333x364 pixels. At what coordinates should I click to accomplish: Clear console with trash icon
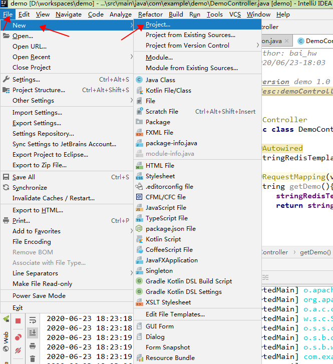pos(33,358)
